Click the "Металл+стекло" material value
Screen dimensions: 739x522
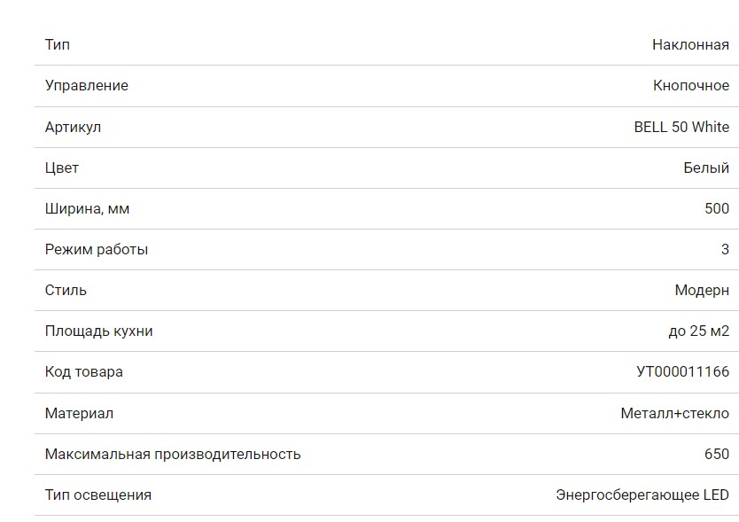coord(675,413)
